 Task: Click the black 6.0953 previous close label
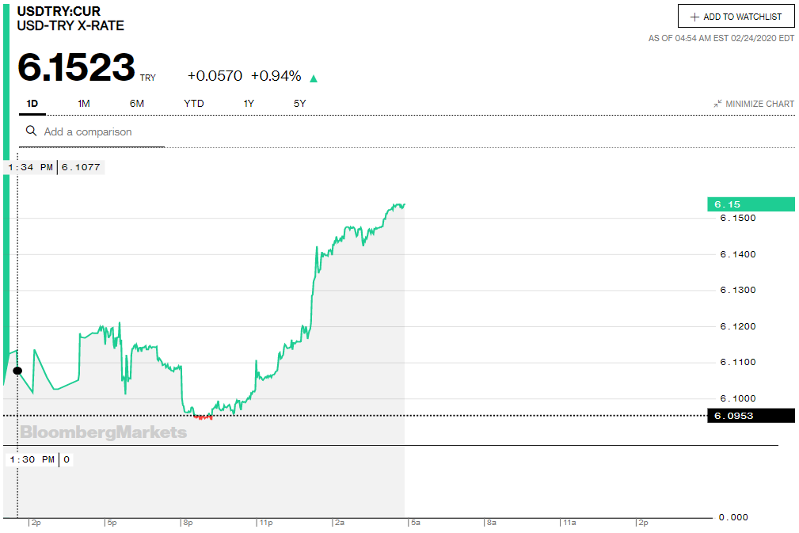click(750, 416)
